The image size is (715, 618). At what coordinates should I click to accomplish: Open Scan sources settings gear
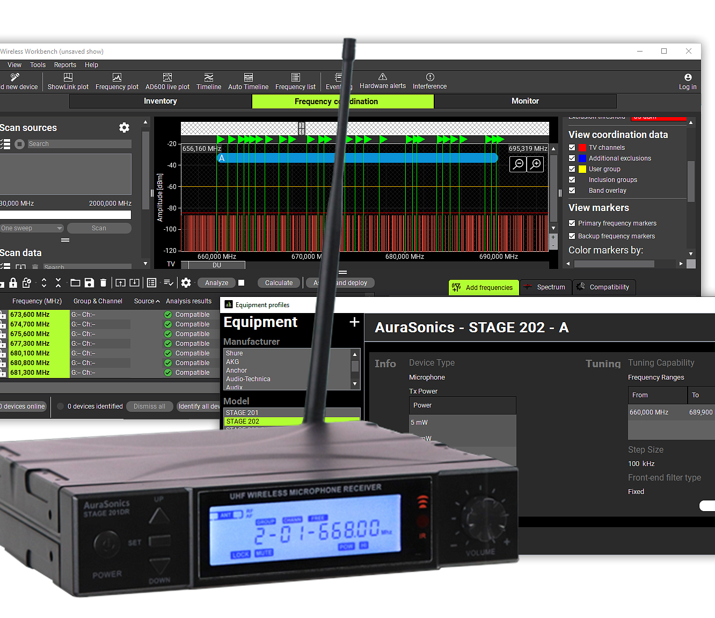pyautogui.click(x=124, y=127)
